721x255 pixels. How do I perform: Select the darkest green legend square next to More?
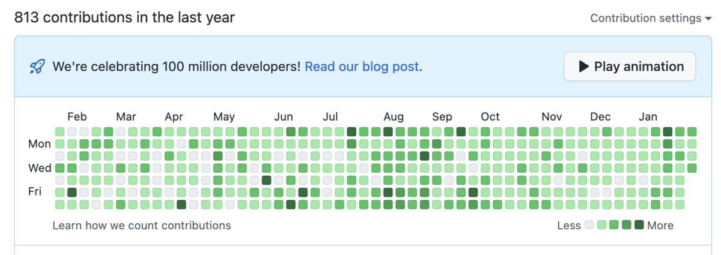click(x=639, y=225)
